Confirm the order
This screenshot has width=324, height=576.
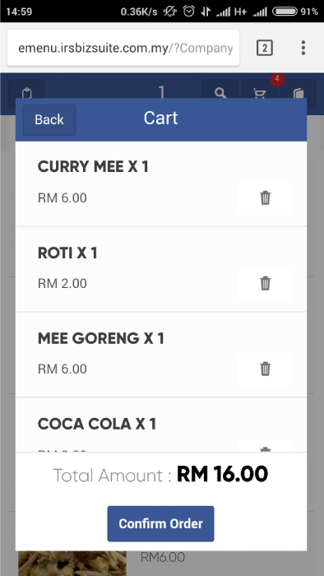click(160, 524)
